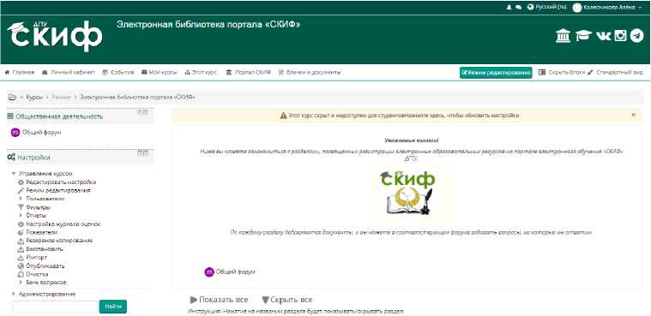Click the restore icon beside Восстановить

(x=21, y=249)
